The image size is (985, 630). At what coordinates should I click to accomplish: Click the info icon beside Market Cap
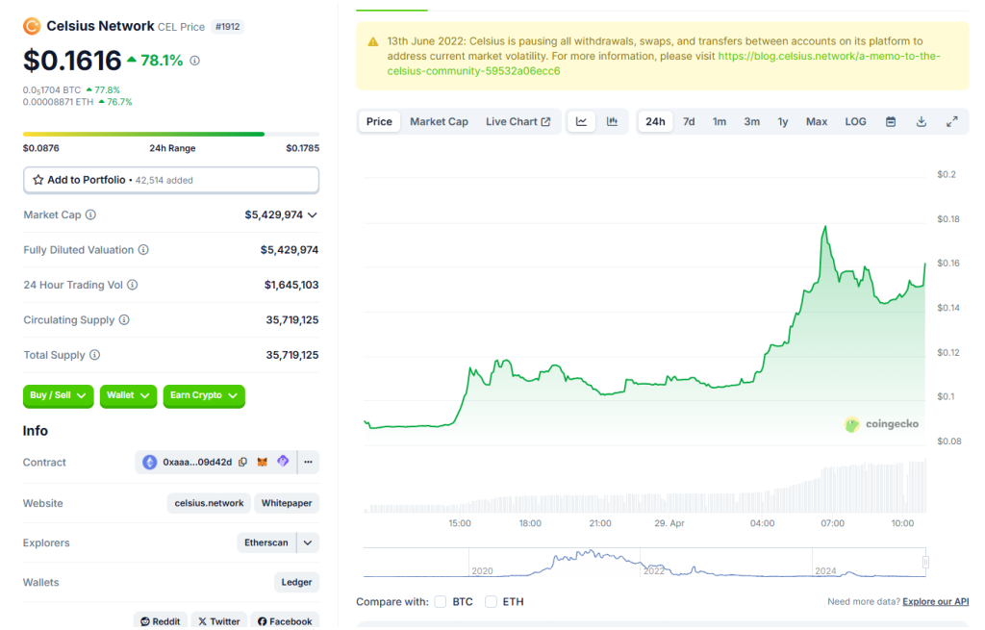[90, 215]
